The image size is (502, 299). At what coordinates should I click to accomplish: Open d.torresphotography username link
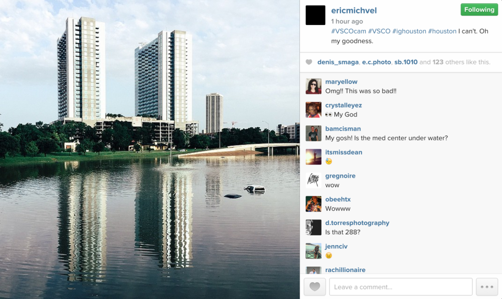(x=357, y=223)
